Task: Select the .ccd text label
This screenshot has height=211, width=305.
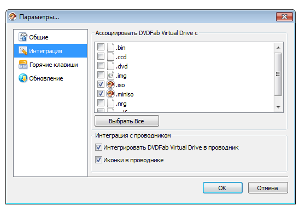Action: (x=121, y=57)
